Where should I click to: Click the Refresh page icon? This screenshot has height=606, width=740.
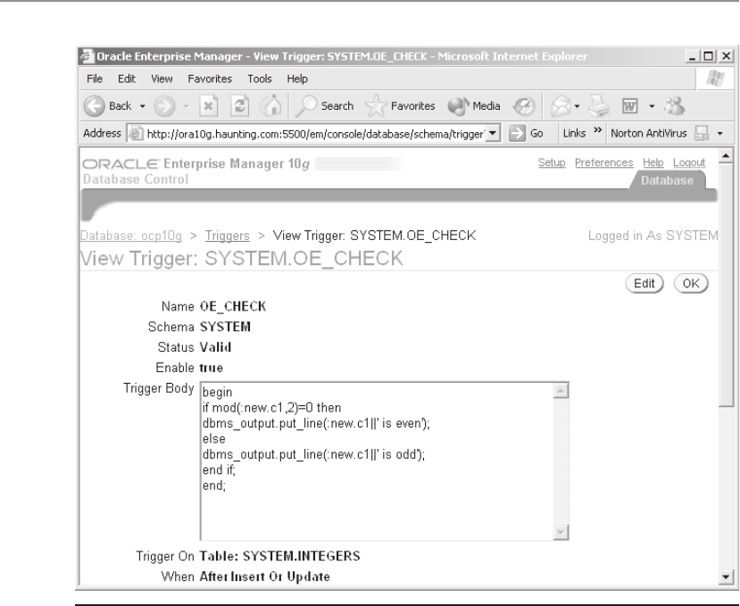pos(240,105)
